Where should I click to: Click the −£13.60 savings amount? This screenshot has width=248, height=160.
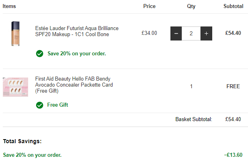233,155
